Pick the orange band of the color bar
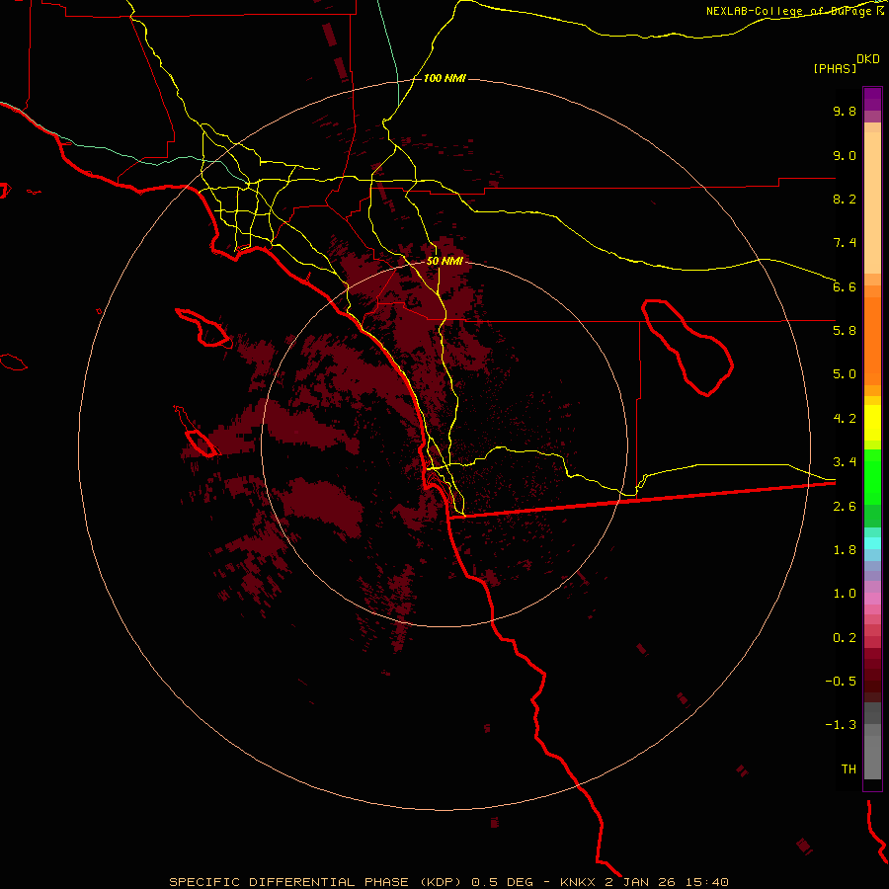The height and width of the screenshot is (889, 889). tap(872, 342)
